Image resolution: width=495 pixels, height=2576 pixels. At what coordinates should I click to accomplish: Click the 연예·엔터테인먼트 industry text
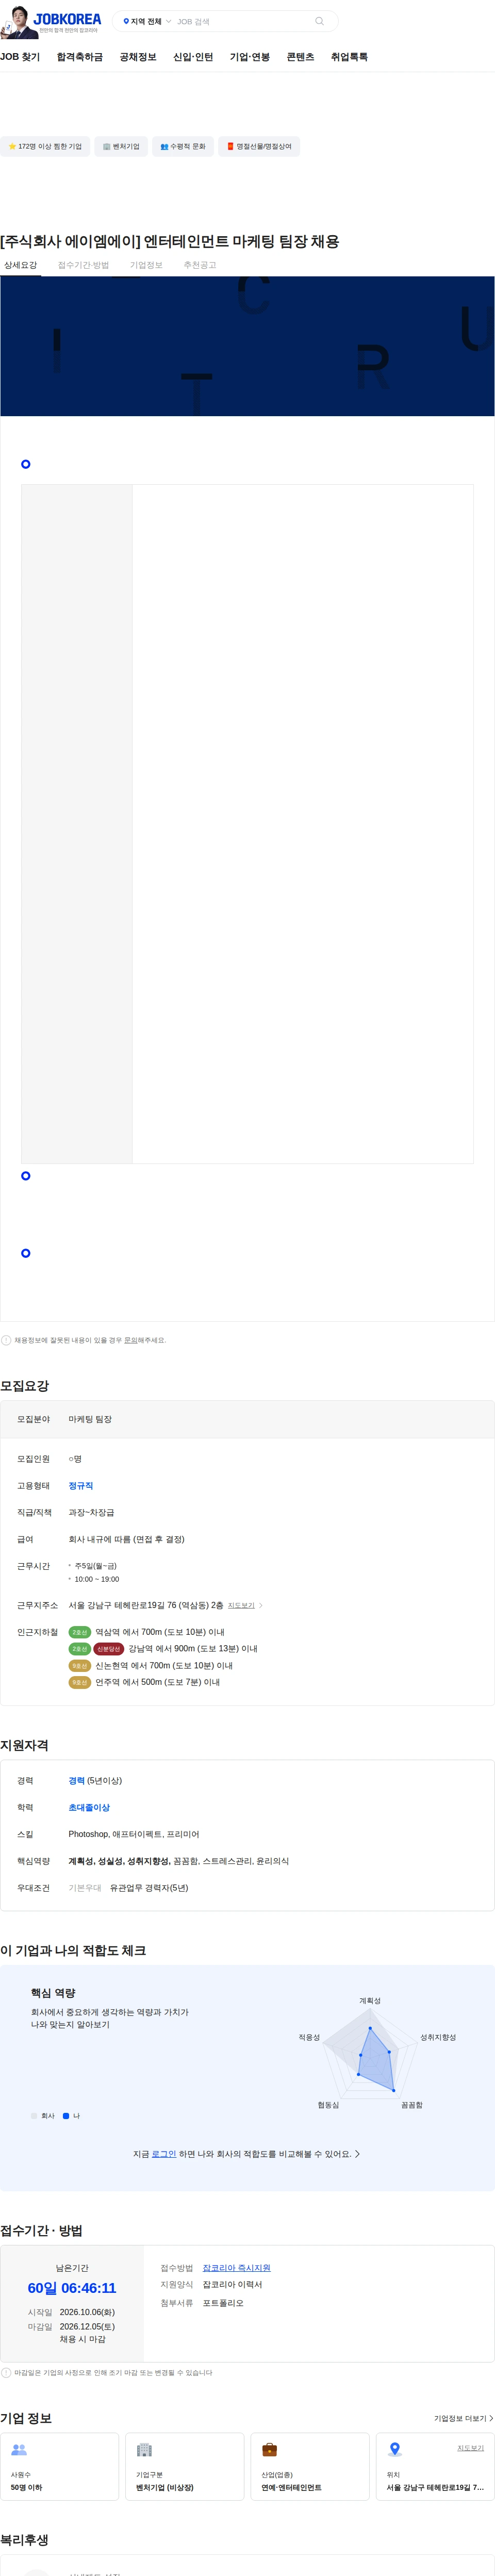(x=292, y=2487)
